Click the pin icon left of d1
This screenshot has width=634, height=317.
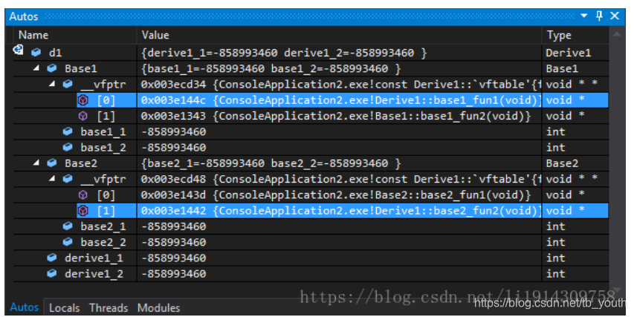[18, 50]
